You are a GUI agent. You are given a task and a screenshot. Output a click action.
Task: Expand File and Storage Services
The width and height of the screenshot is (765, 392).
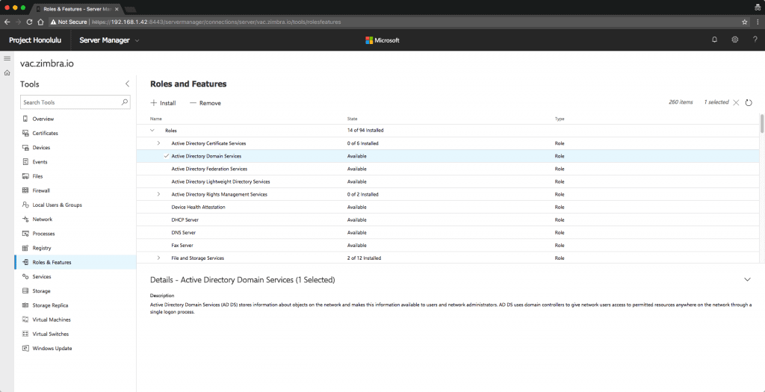point(158,258)
